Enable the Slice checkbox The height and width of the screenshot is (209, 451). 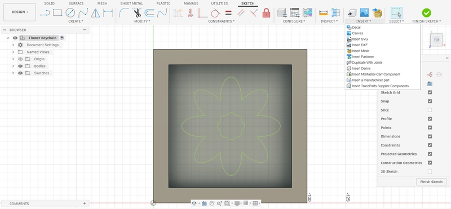(430, 110)
